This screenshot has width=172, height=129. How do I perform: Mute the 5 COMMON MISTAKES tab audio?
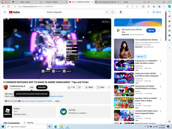click(x=73, y=2)
